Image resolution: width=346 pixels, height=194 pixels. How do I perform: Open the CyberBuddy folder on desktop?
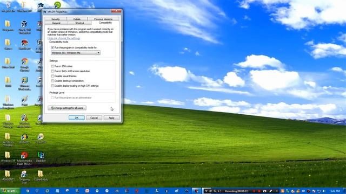(x=41, y=176)
